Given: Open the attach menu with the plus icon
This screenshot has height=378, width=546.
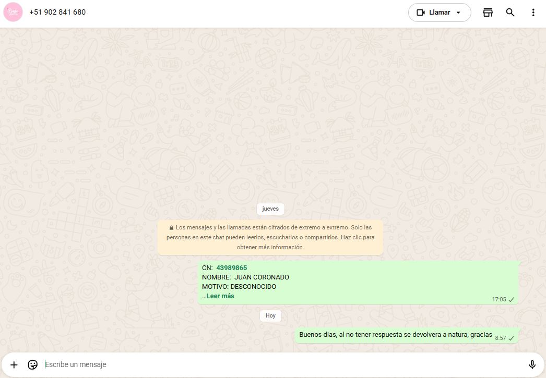Looking at the screenshot, I should (14, 364).
